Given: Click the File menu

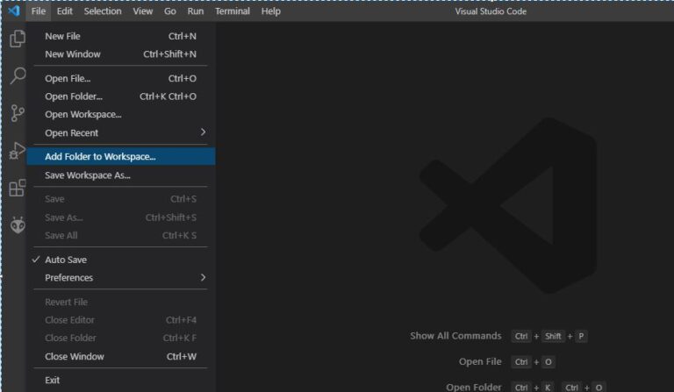Looking at the screenshot, I should [39, 11].
